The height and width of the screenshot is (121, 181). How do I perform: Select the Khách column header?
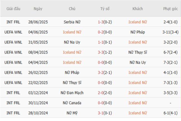pyautogui.click(x=138, y=9)
